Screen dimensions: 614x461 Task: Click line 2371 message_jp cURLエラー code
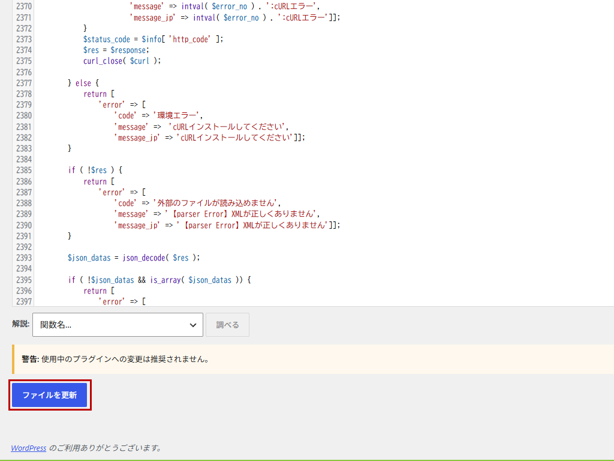(235, 17)
